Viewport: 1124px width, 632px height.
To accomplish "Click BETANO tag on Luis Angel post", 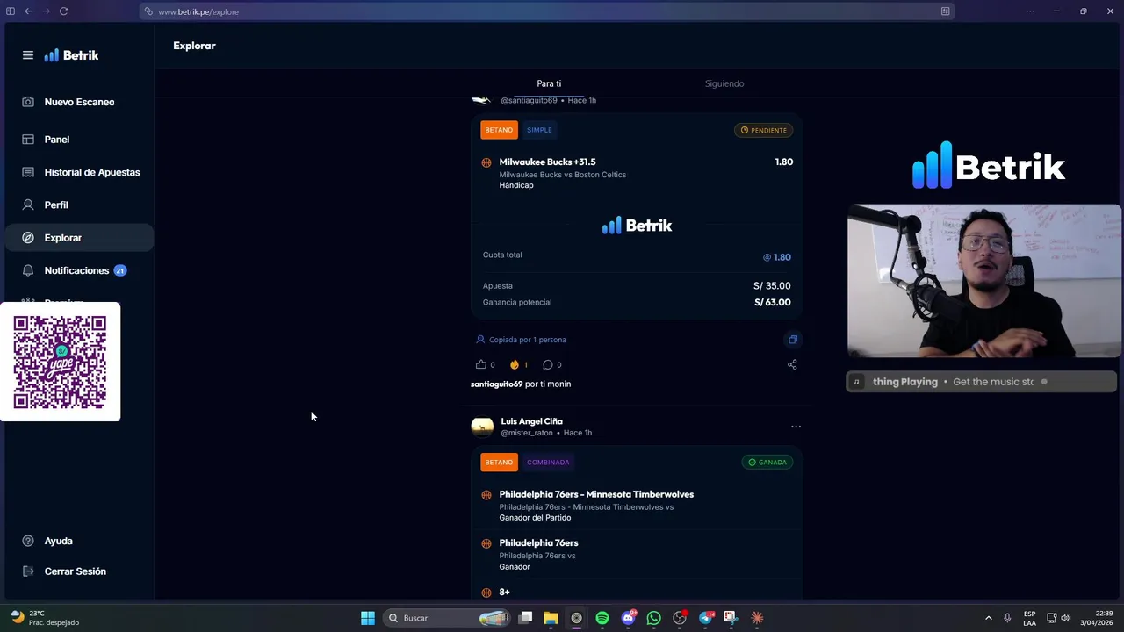I will coord(499,462).
